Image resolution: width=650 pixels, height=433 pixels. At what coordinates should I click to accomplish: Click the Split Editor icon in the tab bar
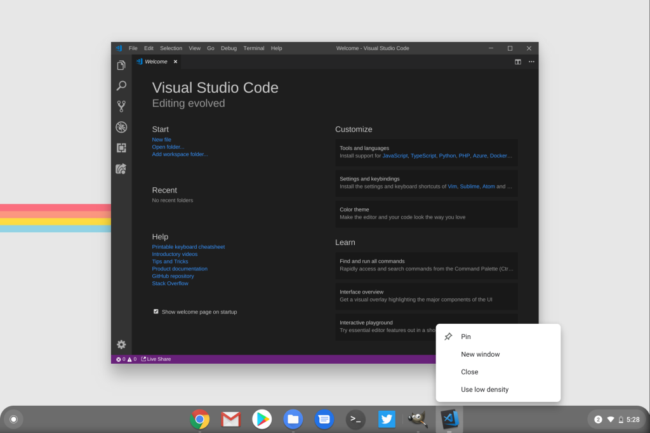tap(518, 62)
